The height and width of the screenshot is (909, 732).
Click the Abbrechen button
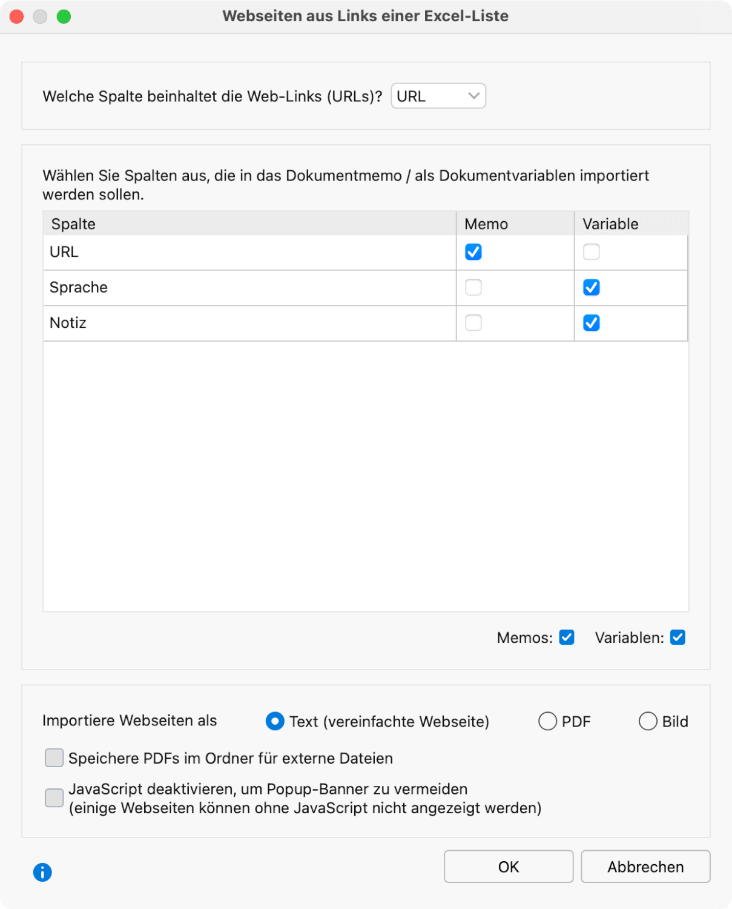[x=645, y=867]
